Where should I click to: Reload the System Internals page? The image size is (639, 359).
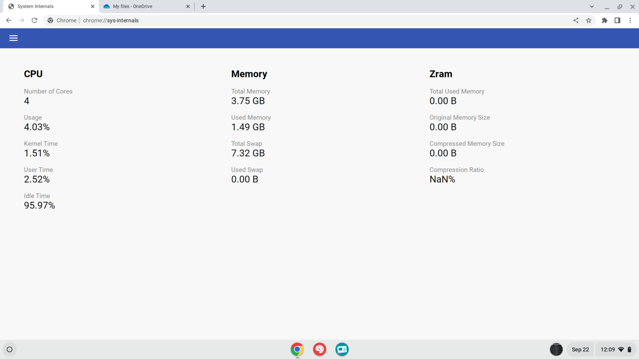coord(34,20)
